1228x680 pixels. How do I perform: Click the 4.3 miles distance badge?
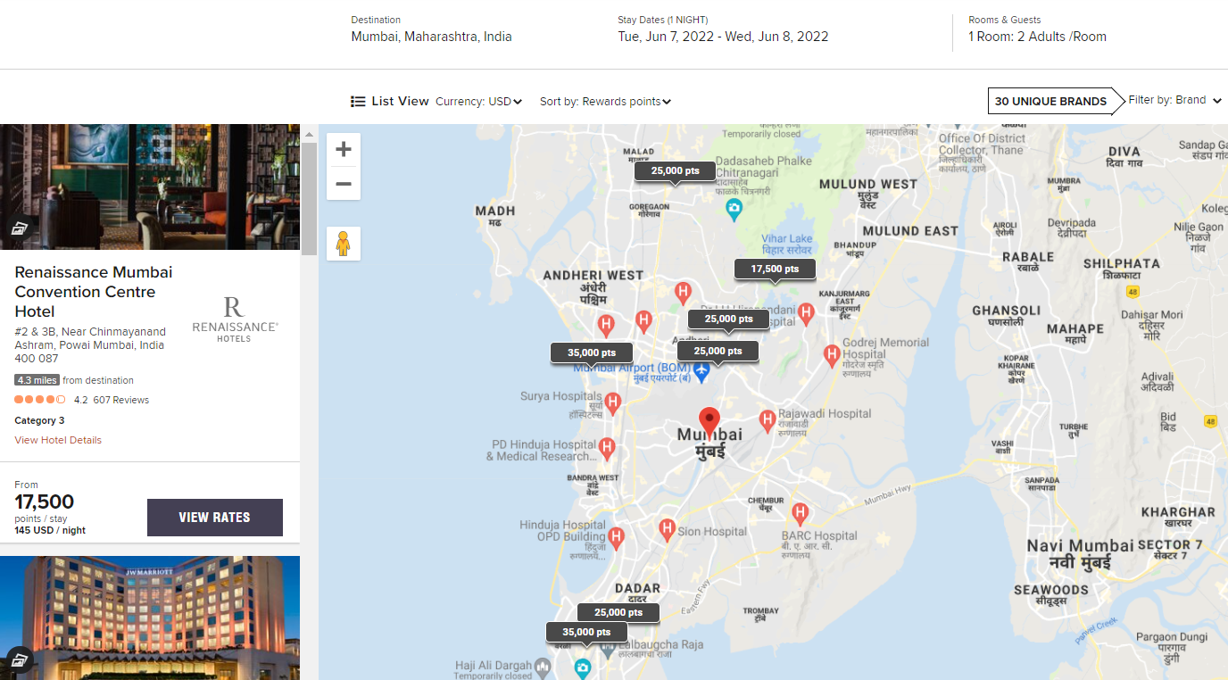tap(37, 380)
